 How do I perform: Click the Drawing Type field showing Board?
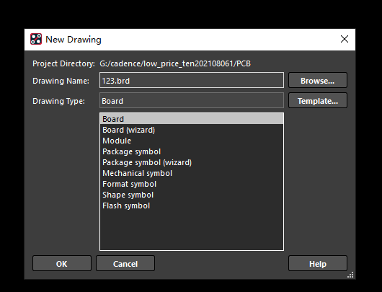pyautogui.click(x=192, y=100)
